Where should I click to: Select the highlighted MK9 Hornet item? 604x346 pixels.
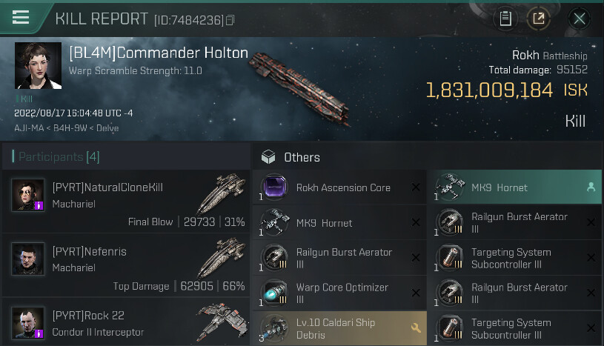click(x=514, y=187)
